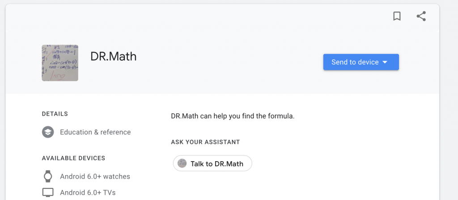
Task: Open the Education & reference category link
Action: click(95, 132)
